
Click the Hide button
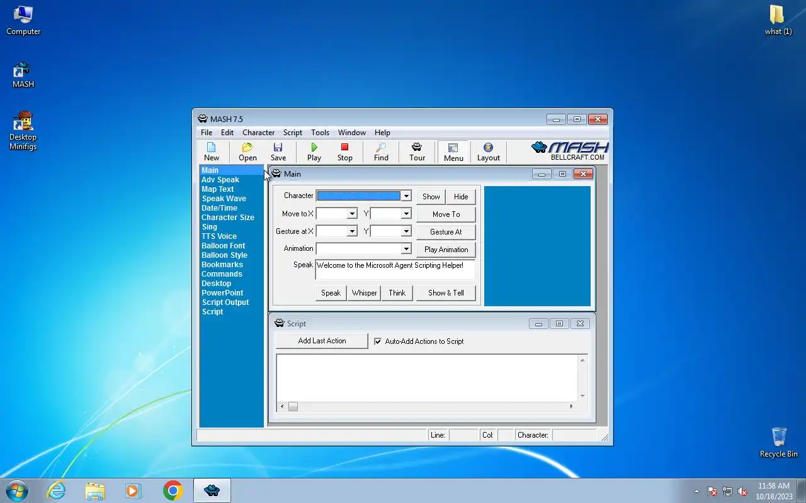tap(461, 197)
